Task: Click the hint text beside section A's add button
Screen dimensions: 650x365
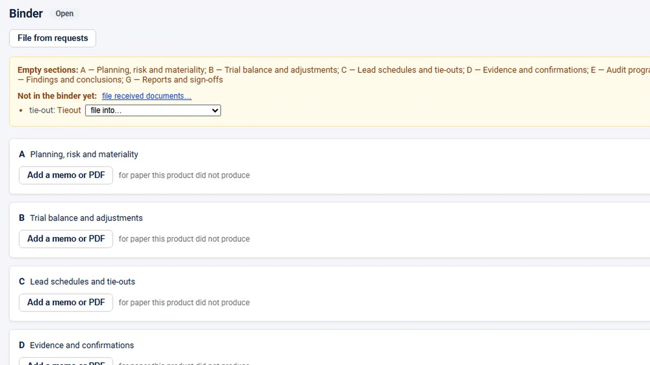Action: [184, 175]
